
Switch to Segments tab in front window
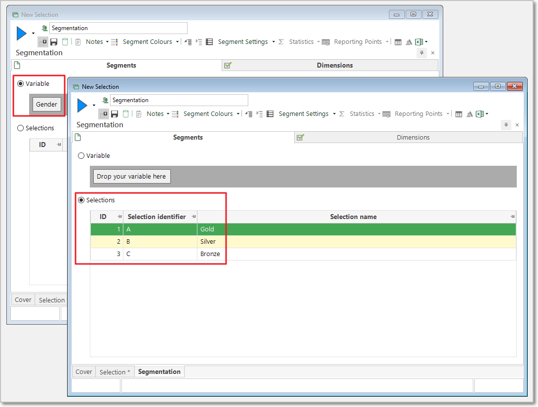(x=183, y=138)
